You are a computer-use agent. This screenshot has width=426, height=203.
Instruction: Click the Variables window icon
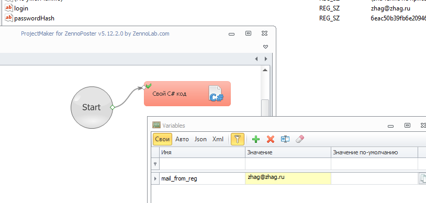point(156,125)
